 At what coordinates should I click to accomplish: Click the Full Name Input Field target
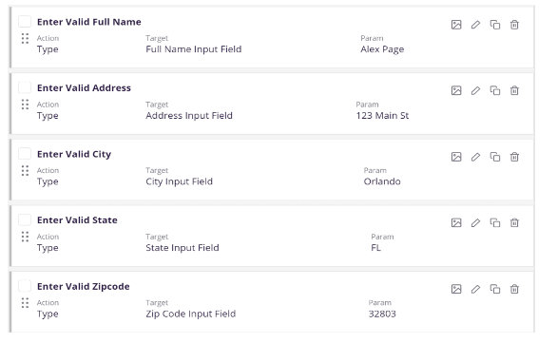pos(194,49)
